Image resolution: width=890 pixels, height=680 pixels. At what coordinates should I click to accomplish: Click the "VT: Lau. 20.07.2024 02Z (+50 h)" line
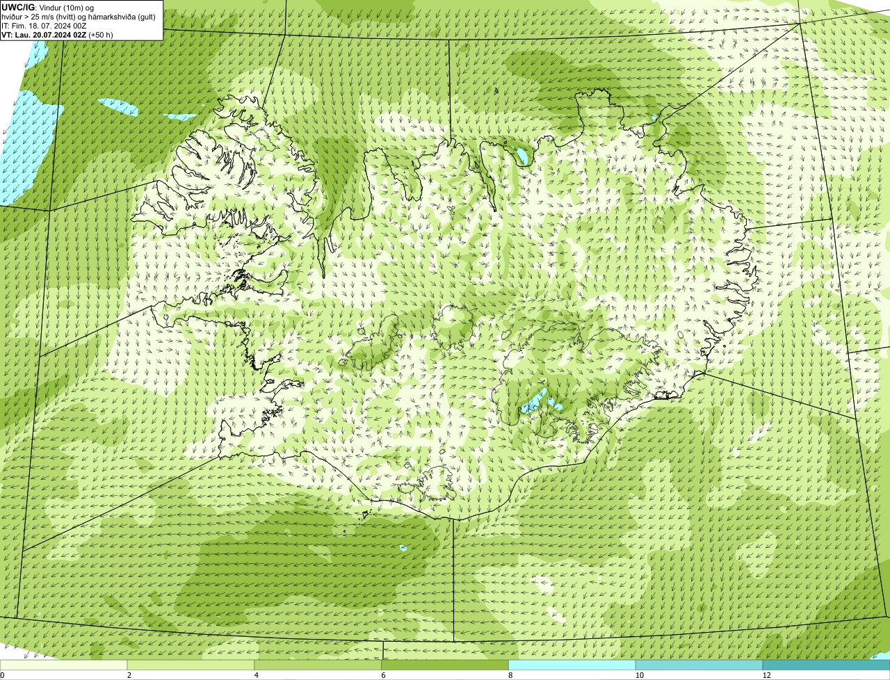[57, 34]
